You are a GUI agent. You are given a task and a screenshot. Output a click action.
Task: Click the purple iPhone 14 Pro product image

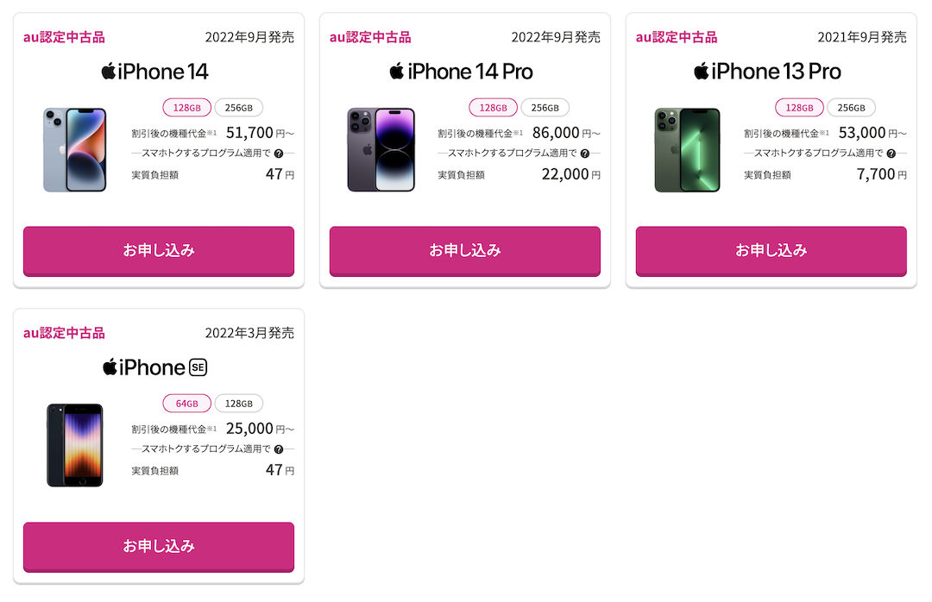tap(381, 150)
